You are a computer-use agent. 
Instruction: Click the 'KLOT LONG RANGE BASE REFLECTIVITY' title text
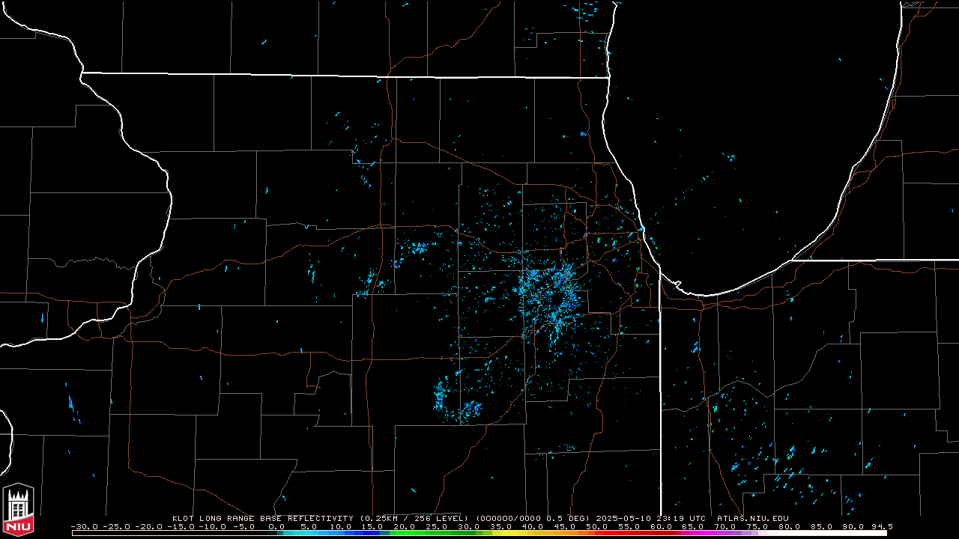pos(262,518)
